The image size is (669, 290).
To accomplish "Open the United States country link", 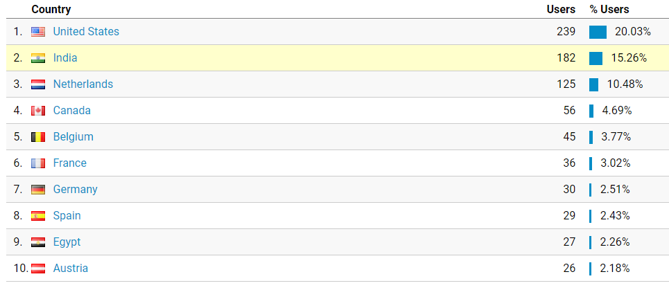I will [86, 32].
